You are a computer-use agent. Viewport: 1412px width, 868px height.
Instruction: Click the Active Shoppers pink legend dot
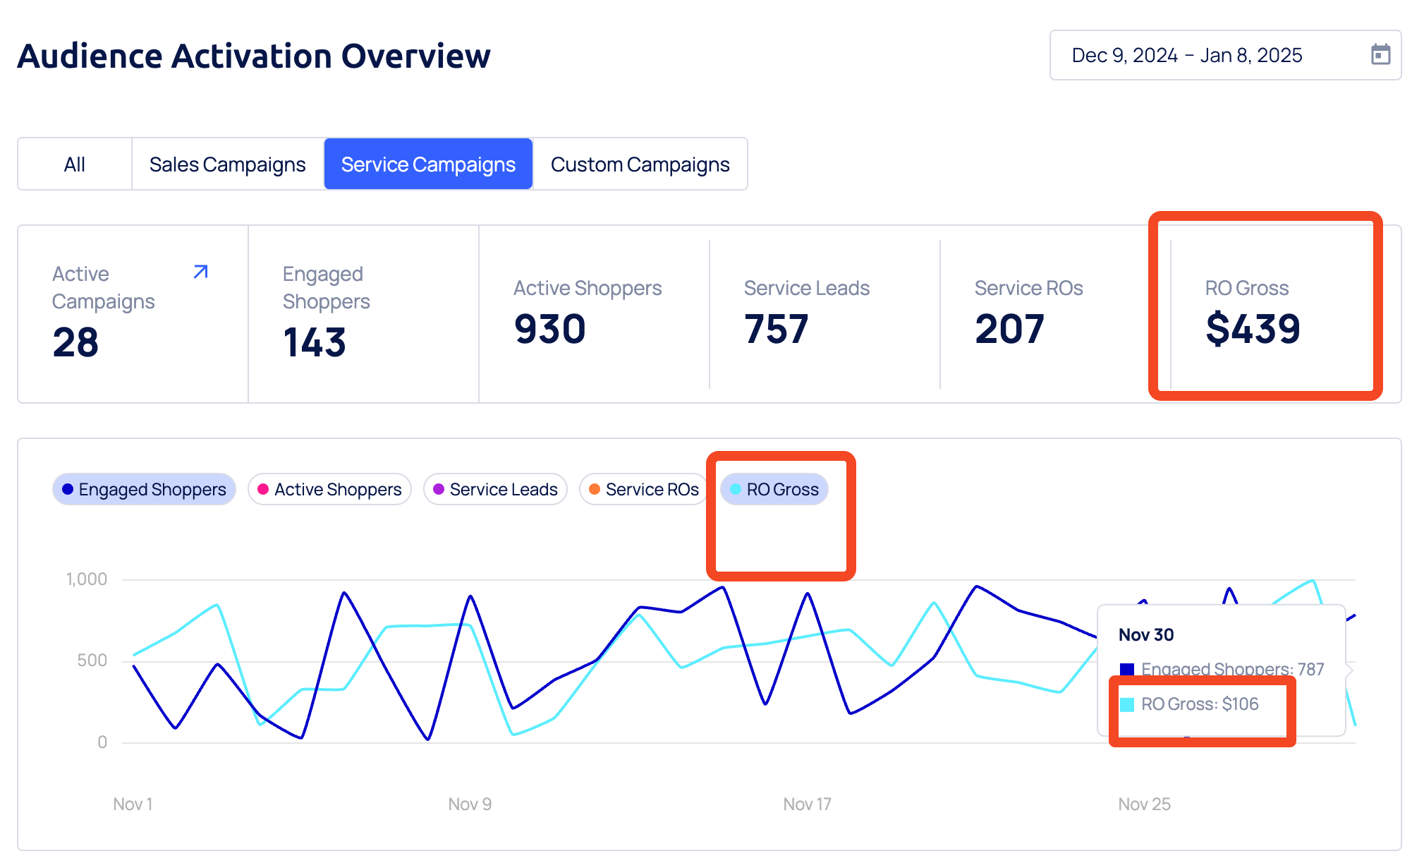click(263, 489)
